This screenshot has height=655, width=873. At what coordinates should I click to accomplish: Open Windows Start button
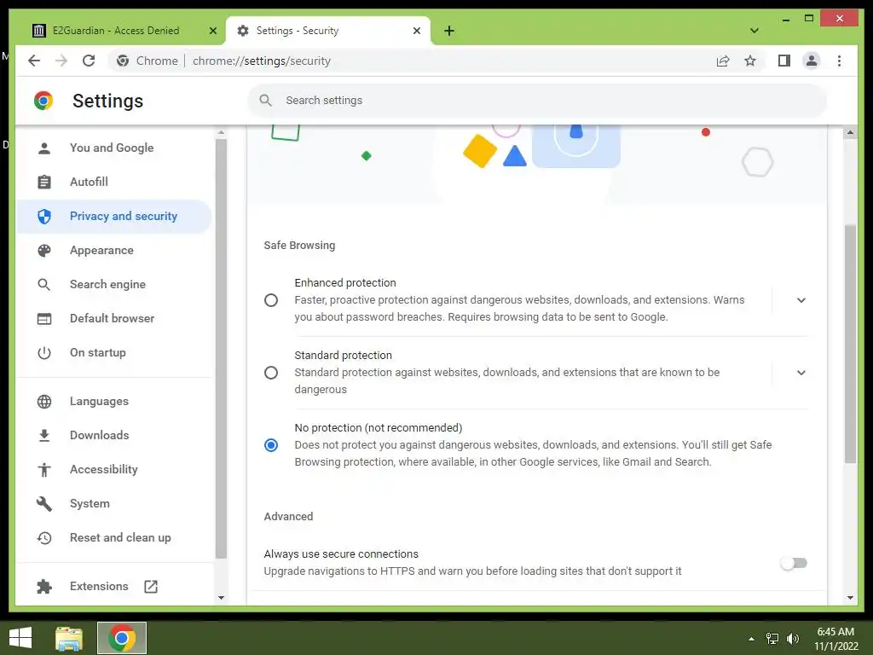[x=20, y=638]
